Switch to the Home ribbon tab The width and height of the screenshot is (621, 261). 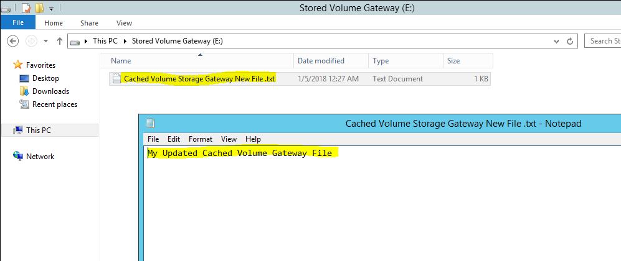[x=54, y=23]
